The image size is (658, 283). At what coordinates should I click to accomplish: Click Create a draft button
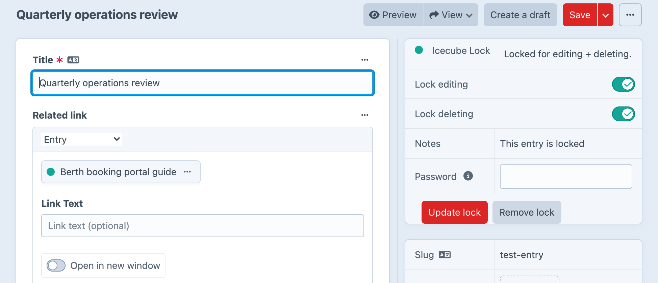point(520,15)
